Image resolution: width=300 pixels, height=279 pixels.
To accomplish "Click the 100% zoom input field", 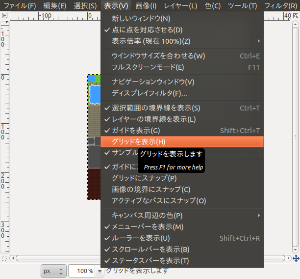I will (81, 271).
